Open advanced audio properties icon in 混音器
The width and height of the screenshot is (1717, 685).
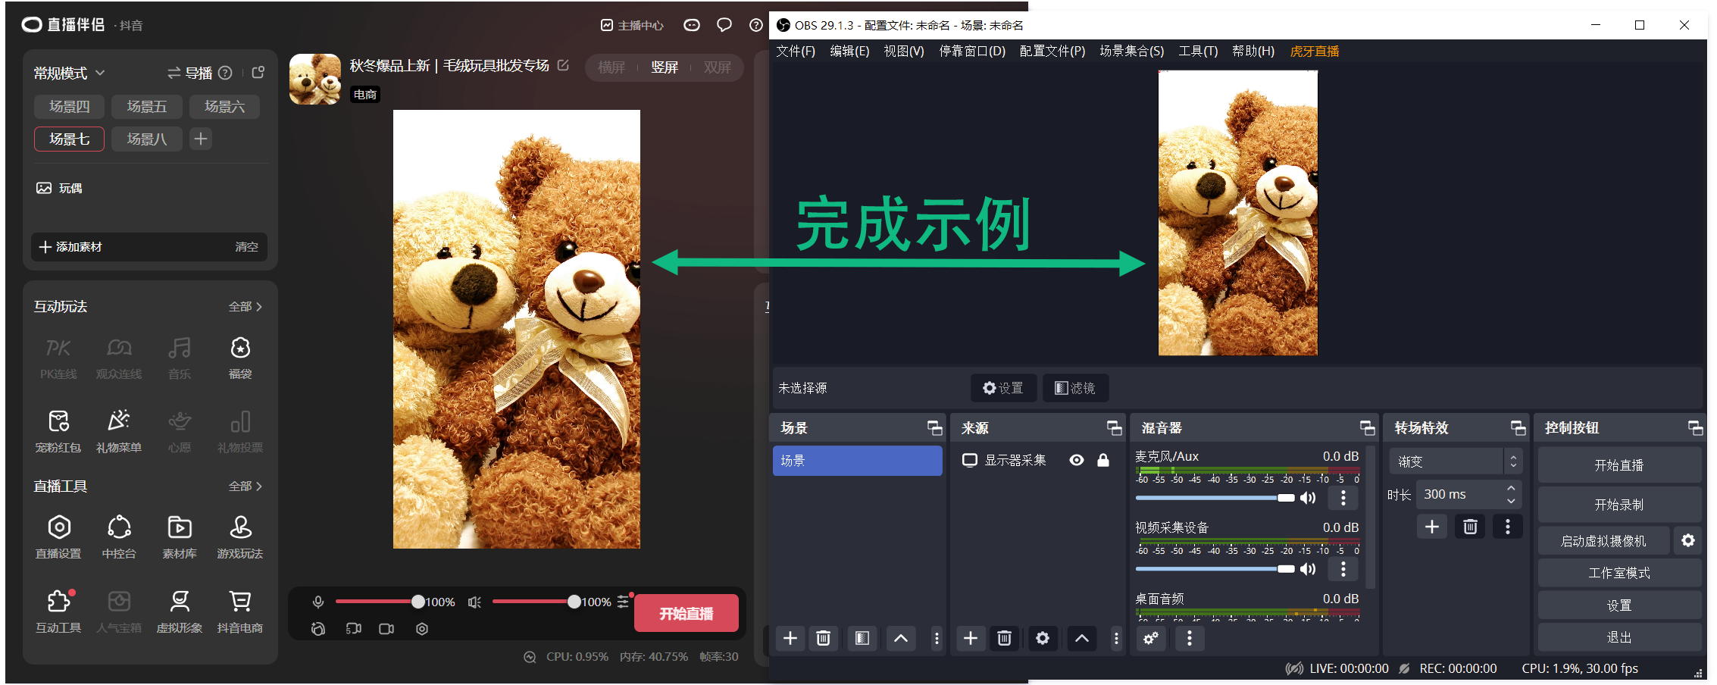(1151, 639)
